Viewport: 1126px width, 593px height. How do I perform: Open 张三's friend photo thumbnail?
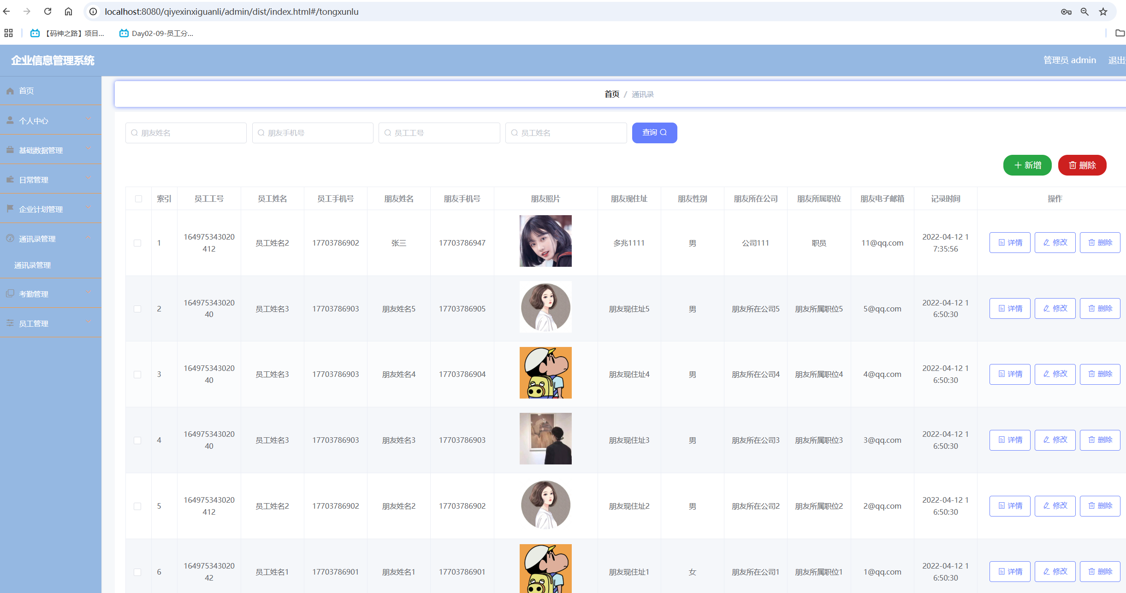pos(545,241)
